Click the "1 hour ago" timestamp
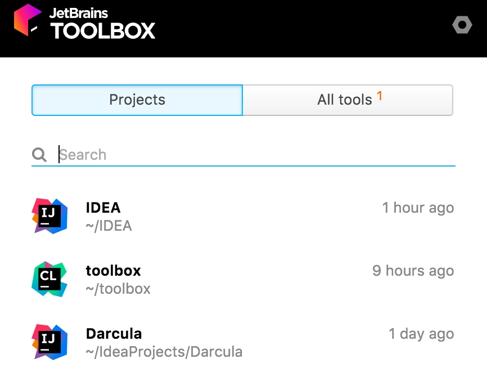Screen dimensions: 487x377 click(x=418, y=208)
